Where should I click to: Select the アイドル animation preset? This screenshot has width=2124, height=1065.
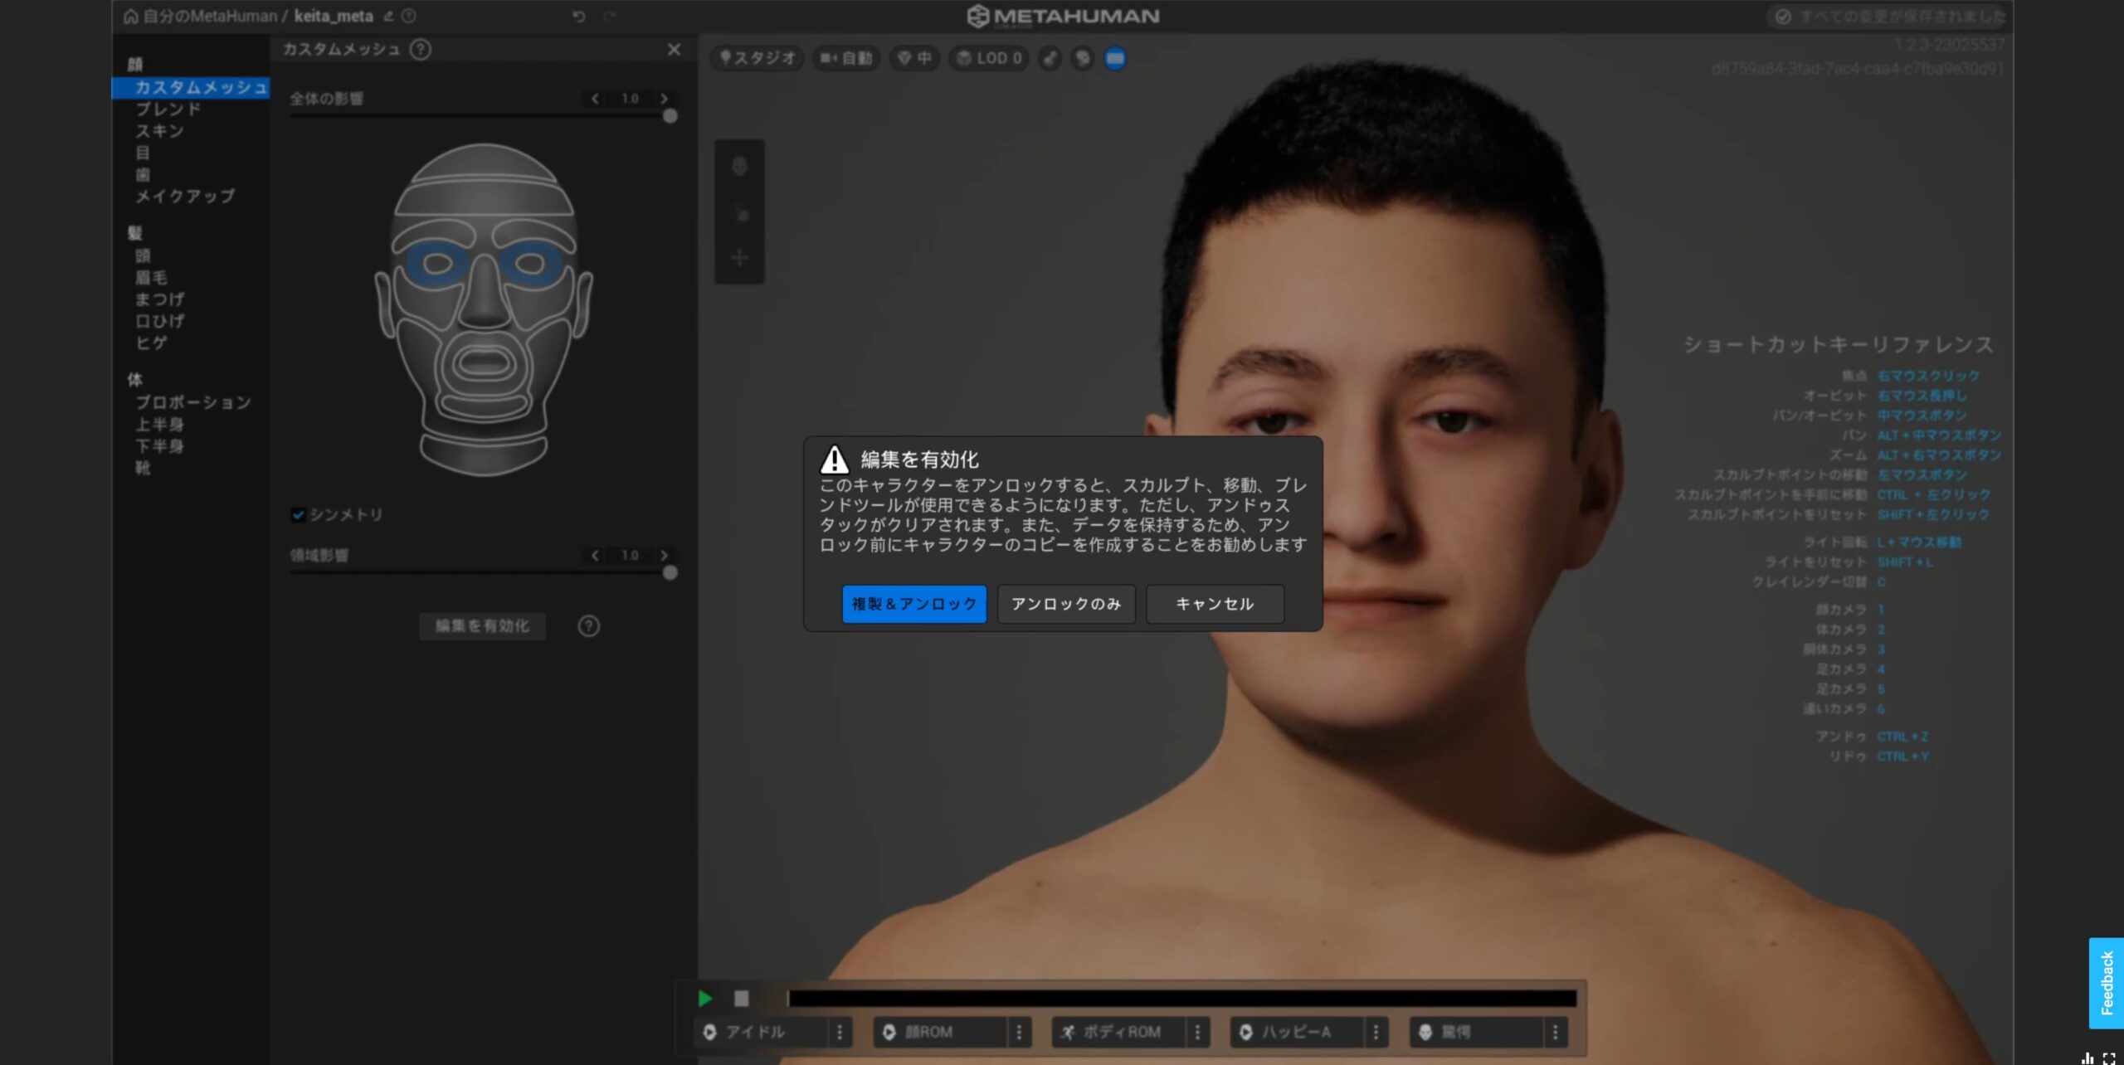click(761, 1032)
